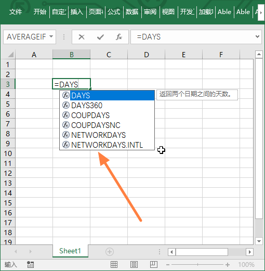Click cell B3 containing =DAYS
This screenshot has height=271, width=265.
click(x=71, y=84)
